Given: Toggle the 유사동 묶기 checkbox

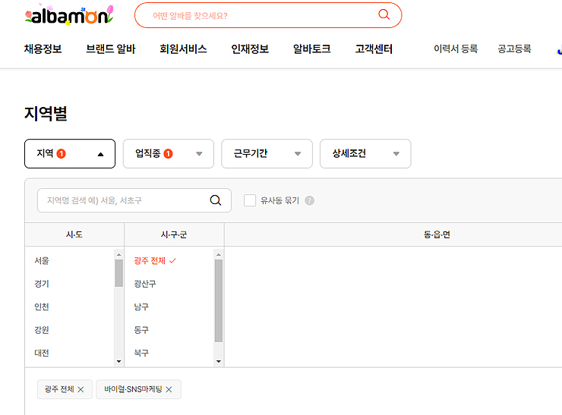Looking at the screenshot, I should [x=250, y=200].
